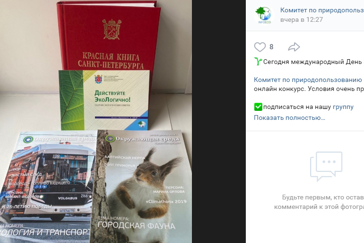Click the Сегодня международный День post text
Viewport: 364px width, 243px height.
coord(313,62)
